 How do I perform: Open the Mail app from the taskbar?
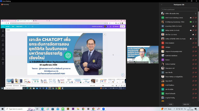58,109
